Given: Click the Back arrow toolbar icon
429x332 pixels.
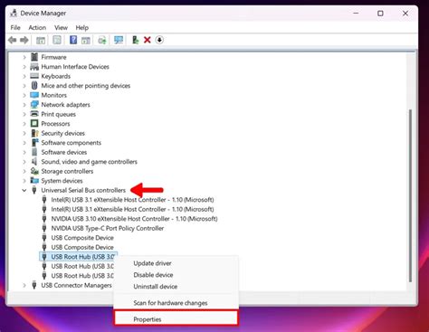Looking at the screenshot, I should point(13,40).
